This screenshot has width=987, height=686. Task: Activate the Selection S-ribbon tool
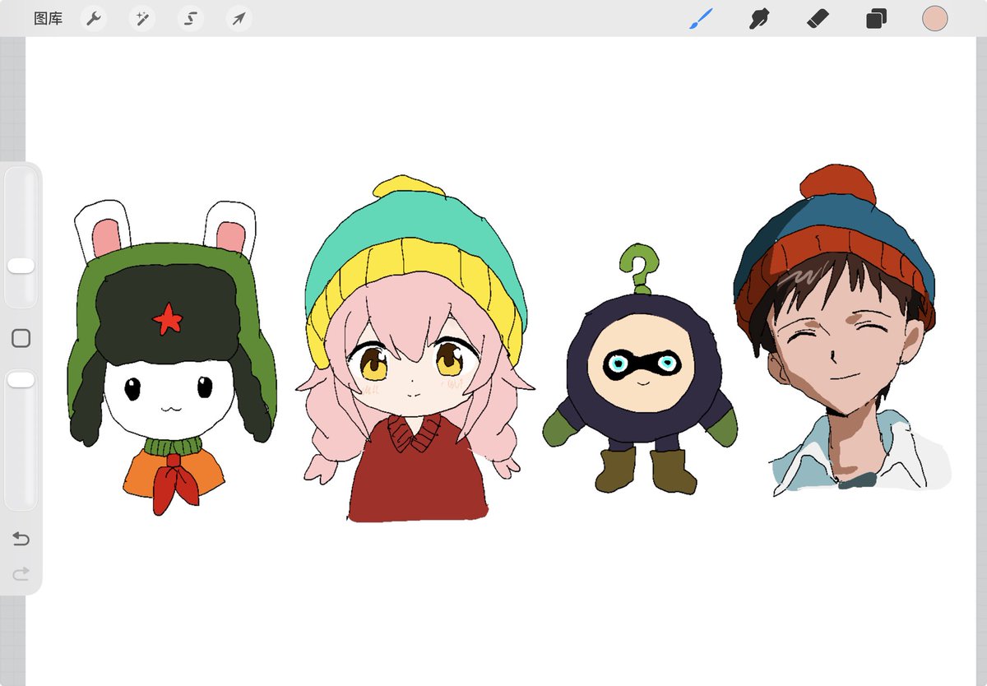coord(191,18)
